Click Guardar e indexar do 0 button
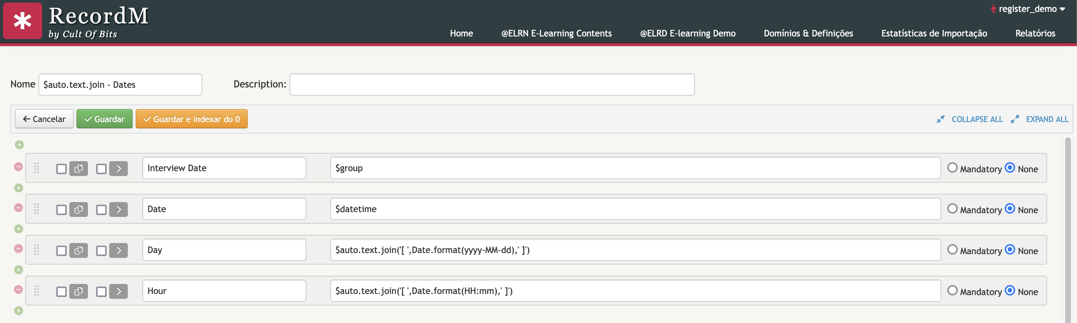 tap(192, 119)
